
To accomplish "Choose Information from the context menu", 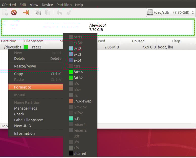I will click(36, 133).
